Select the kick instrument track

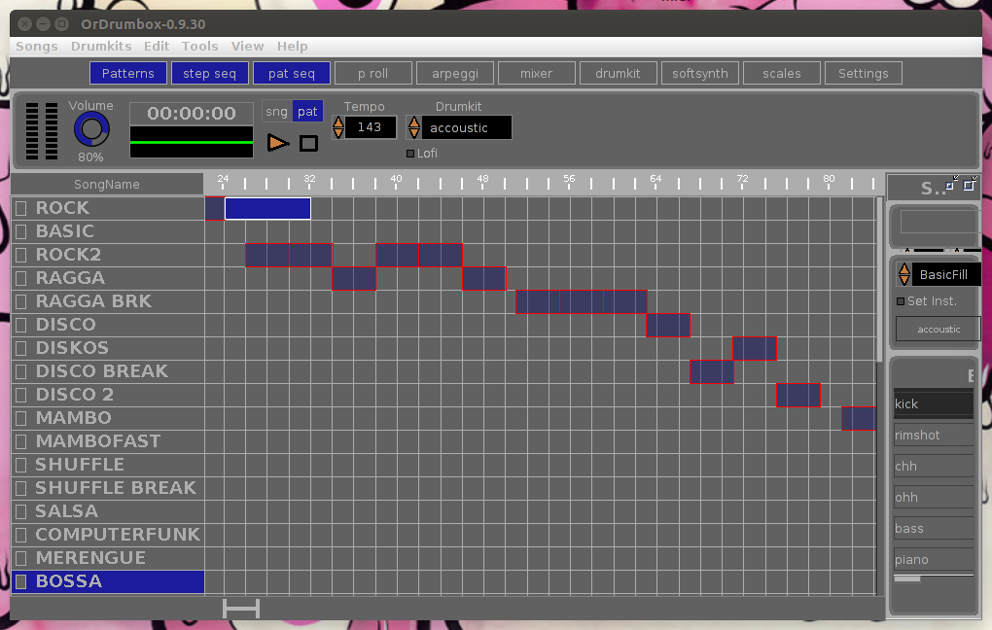pos(934,404)
